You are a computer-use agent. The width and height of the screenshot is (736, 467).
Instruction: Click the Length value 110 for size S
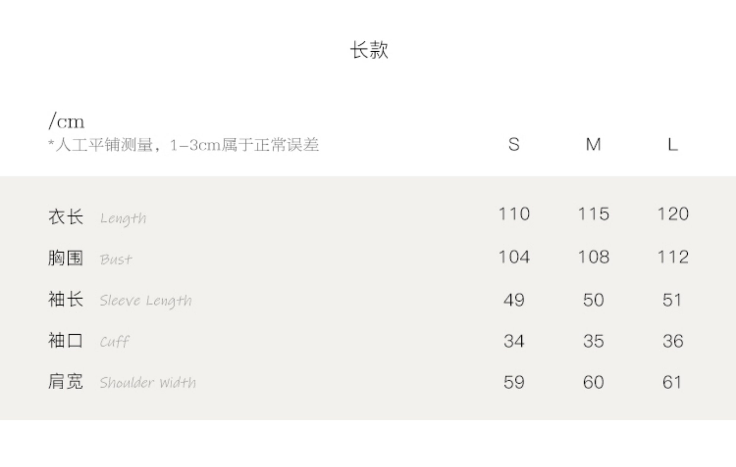(x=514, y=214)
